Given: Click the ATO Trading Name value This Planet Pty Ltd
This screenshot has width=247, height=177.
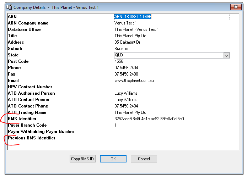Looking at the screenshot, I should (130, 112).
